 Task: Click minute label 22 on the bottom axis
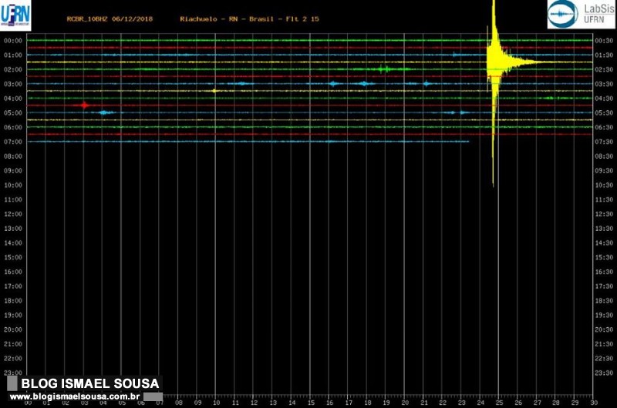443,403
